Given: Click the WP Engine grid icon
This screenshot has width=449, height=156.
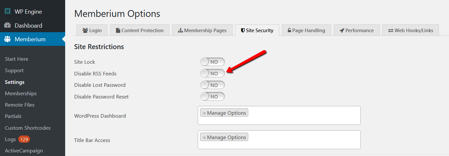Looking at the screenshot, I should pos(7,11).
